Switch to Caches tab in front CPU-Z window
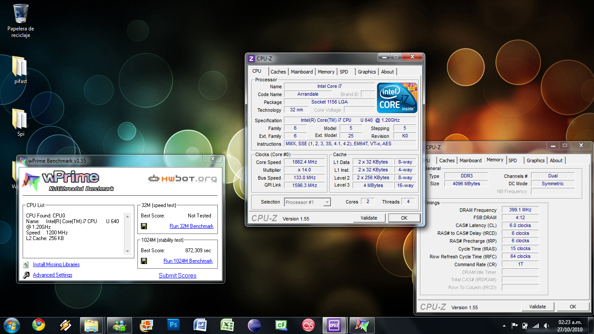Viewport: 594px width, 334px height. 278,72
